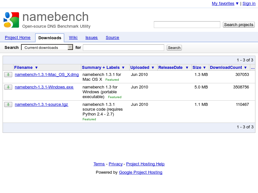The image size is (258, 193).
Task: Go to the Project Home tab
Action: coord(18,38)
